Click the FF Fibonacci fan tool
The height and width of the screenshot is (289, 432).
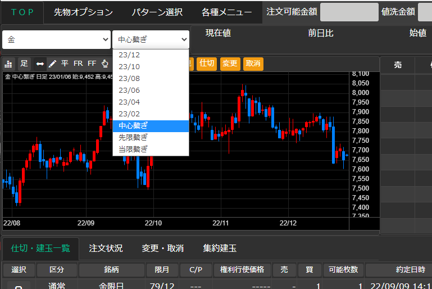92,64
